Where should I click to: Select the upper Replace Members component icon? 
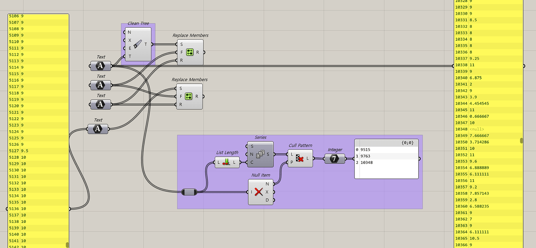coord(190,52)
